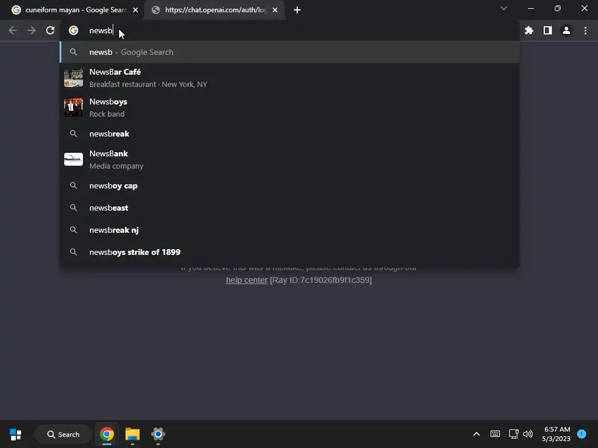Click the search icon beside newsbeast

(x=74, y=208)
